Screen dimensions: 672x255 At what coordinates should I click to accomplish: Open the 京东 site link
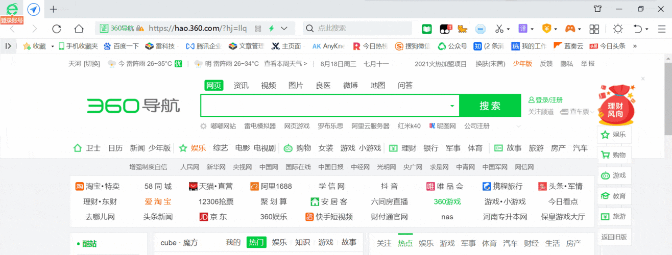[x=213, y=217]
